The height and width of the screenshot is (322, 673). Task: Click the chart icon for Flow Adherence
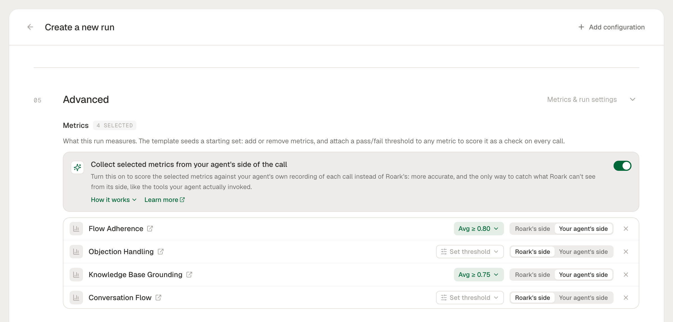click(x=76, y=229)
